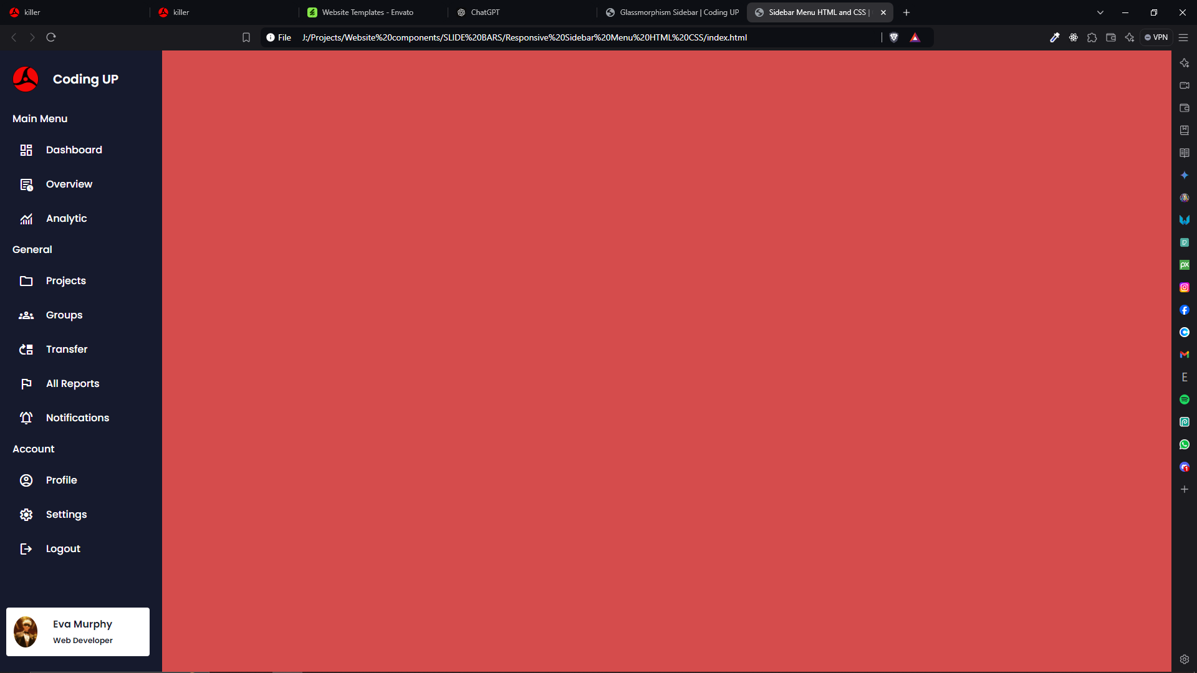
Task: Click the Transfer icon
Action: pyautogui.click(x=26, y=350)
